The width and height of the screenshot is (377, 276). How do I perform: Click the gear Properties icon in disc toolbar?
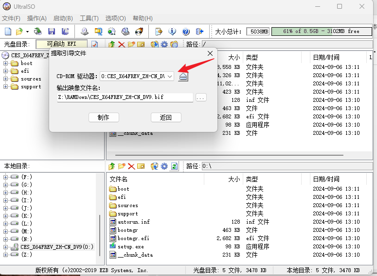tap(164, 44)
